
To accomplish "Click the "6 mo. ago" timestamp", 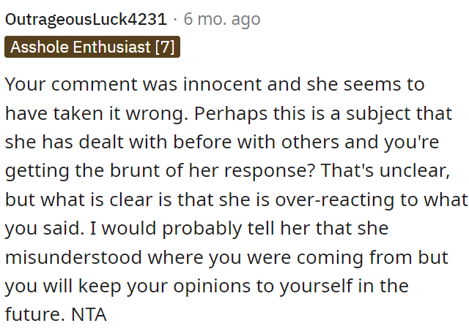I will pyautogui.click(x=222, y=19).
